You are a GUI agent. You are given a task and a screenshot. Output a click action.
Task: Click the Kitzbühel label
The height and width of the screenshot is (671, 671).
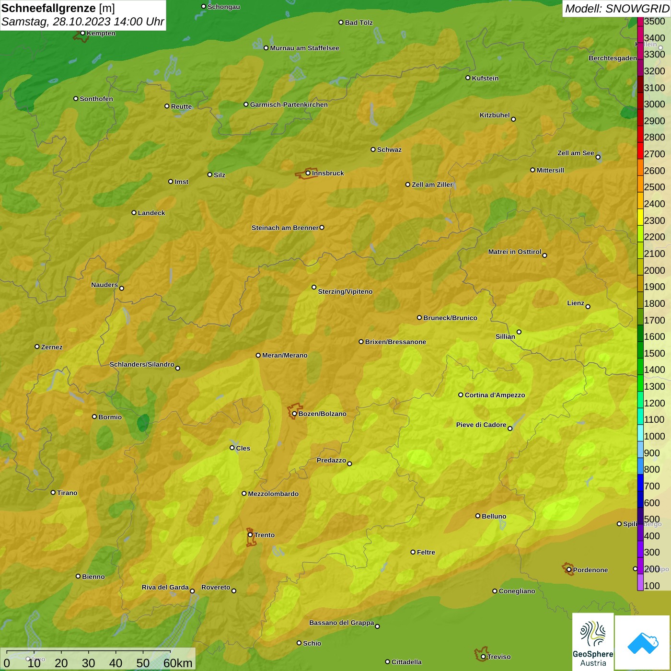point(495,115)
